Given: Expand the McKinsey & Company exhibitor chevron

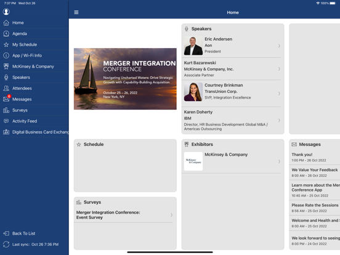Looking at the screenshot, I should click(x=279, y=161).
